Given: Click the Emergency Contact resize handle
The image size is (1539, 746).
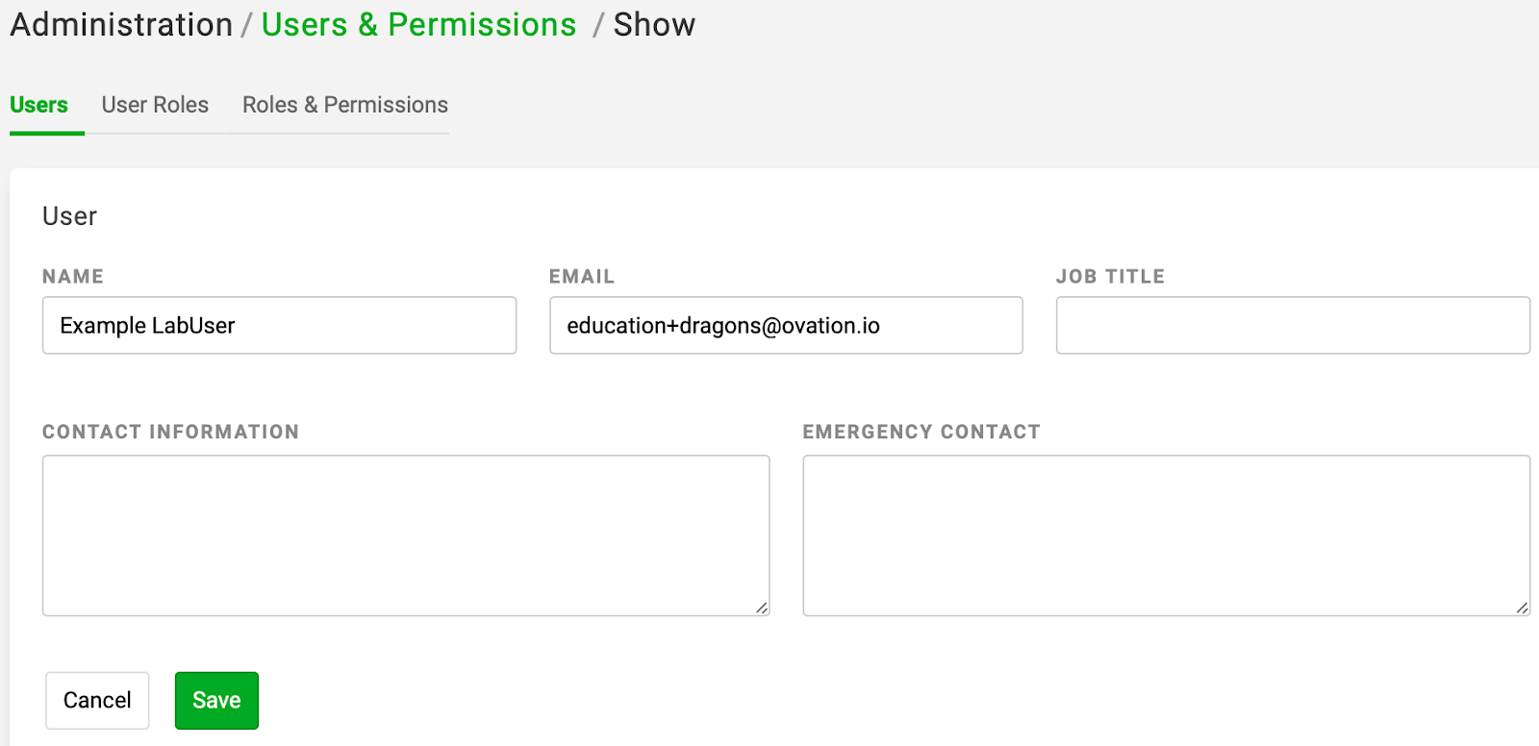Looking at the screenshot, I should tap(1522, 608).
